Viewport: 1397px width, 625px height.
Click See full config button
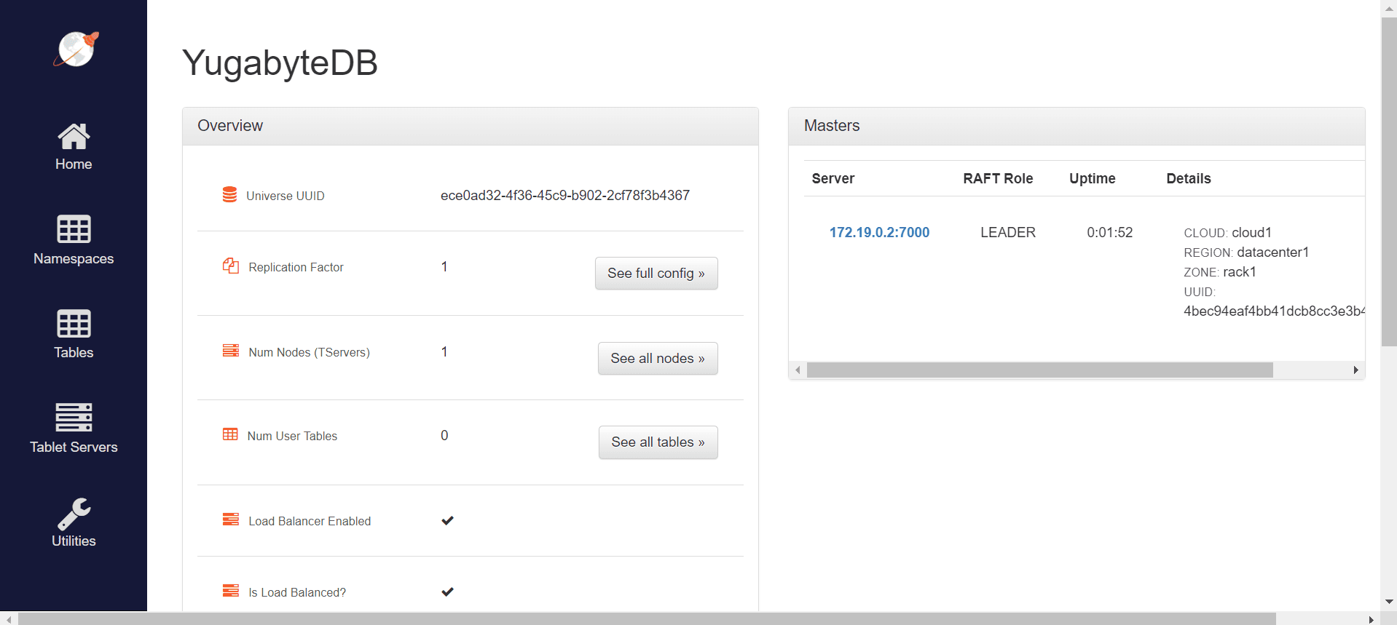click(656, 273)
